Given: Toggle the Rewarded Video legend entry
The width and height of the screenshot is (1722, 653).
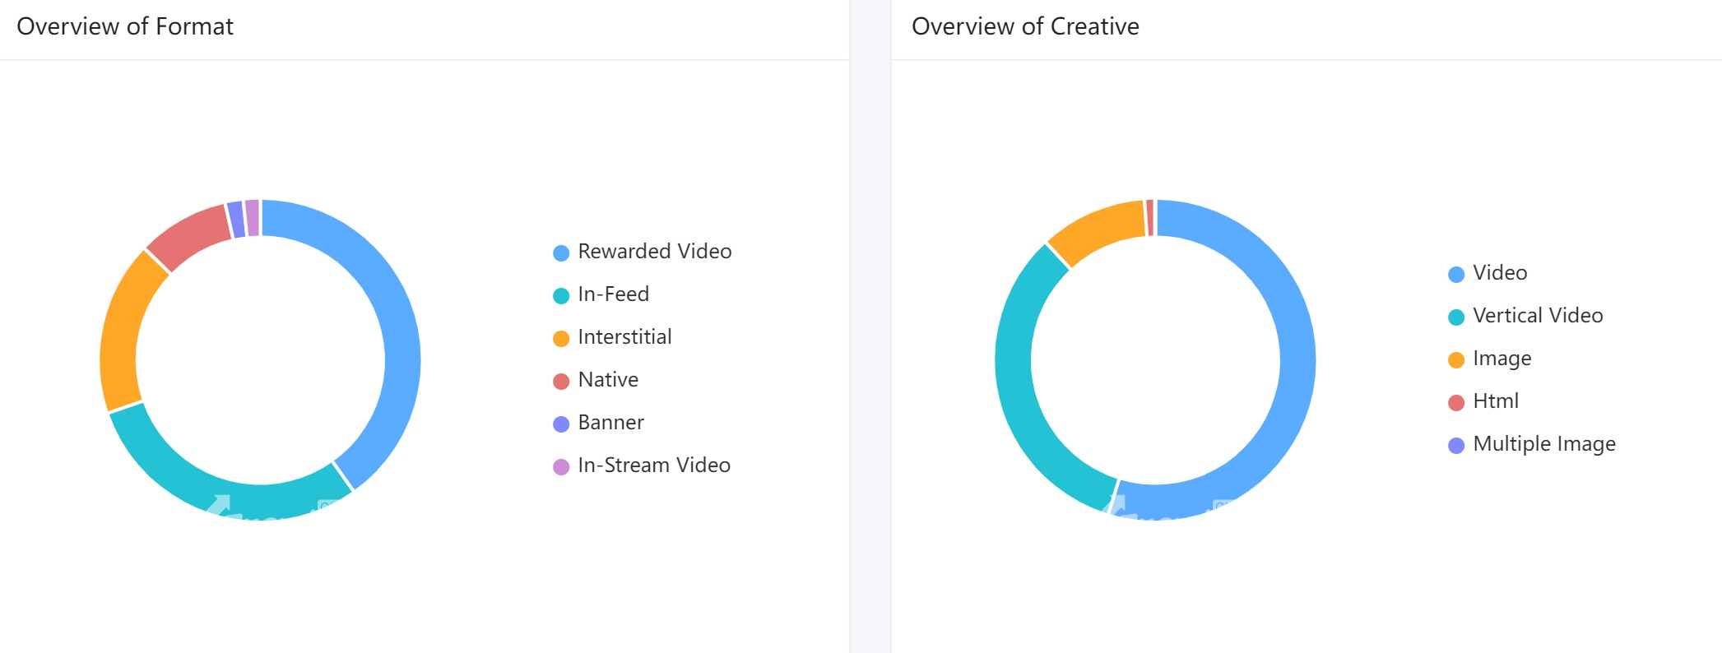Looking at the screenshot, I should pyautogui.click(x=643, y=252).
